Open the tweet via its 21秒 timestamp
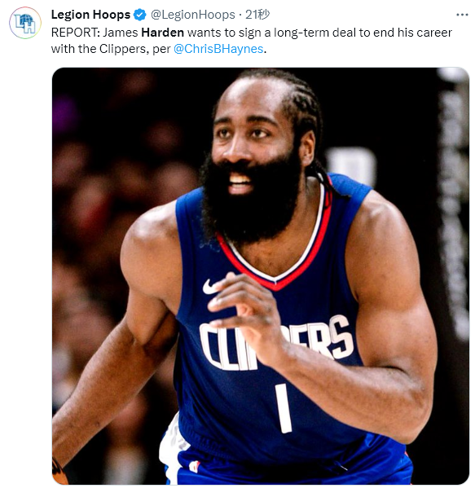Screen dimensions: 475x488 point(257,15)
